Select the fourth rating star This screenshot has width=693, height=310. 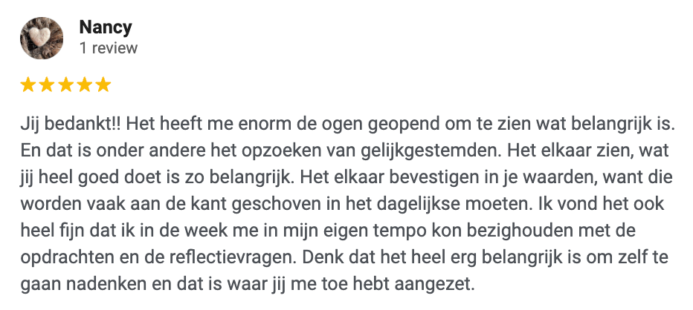coord(84,85)
